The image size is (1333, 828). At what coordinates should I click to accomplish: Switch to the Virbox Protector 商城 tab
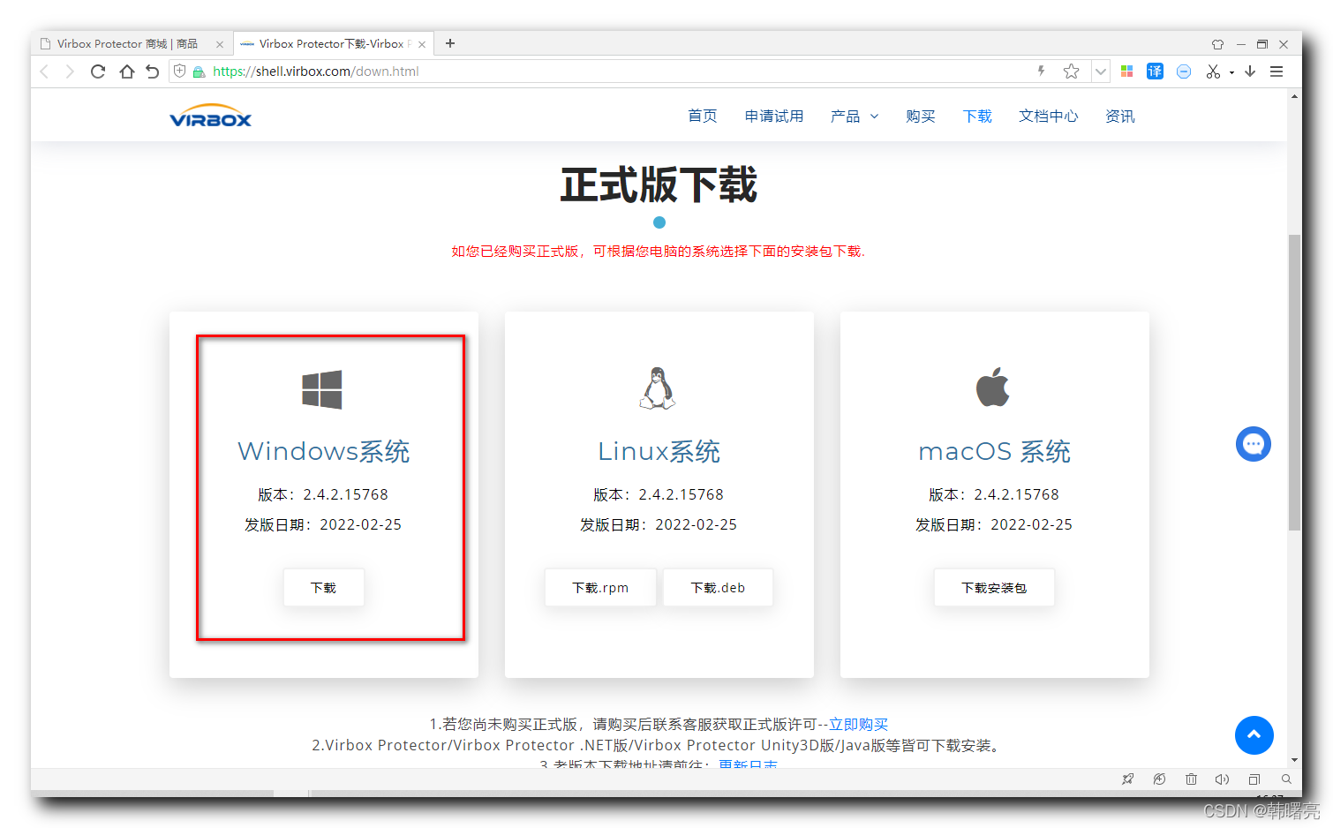click(x=132, y=43)
